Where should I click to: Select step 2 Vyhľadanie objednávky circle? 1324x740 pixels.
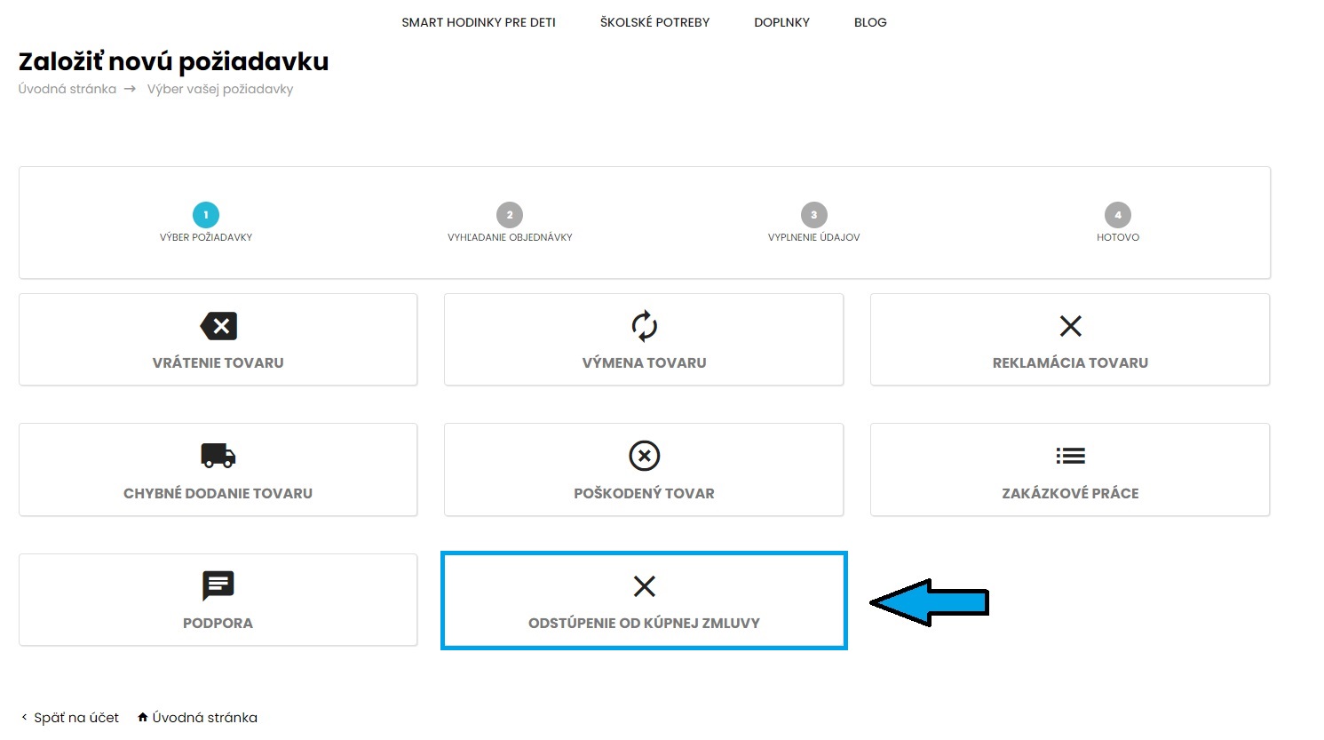[510, 215]
